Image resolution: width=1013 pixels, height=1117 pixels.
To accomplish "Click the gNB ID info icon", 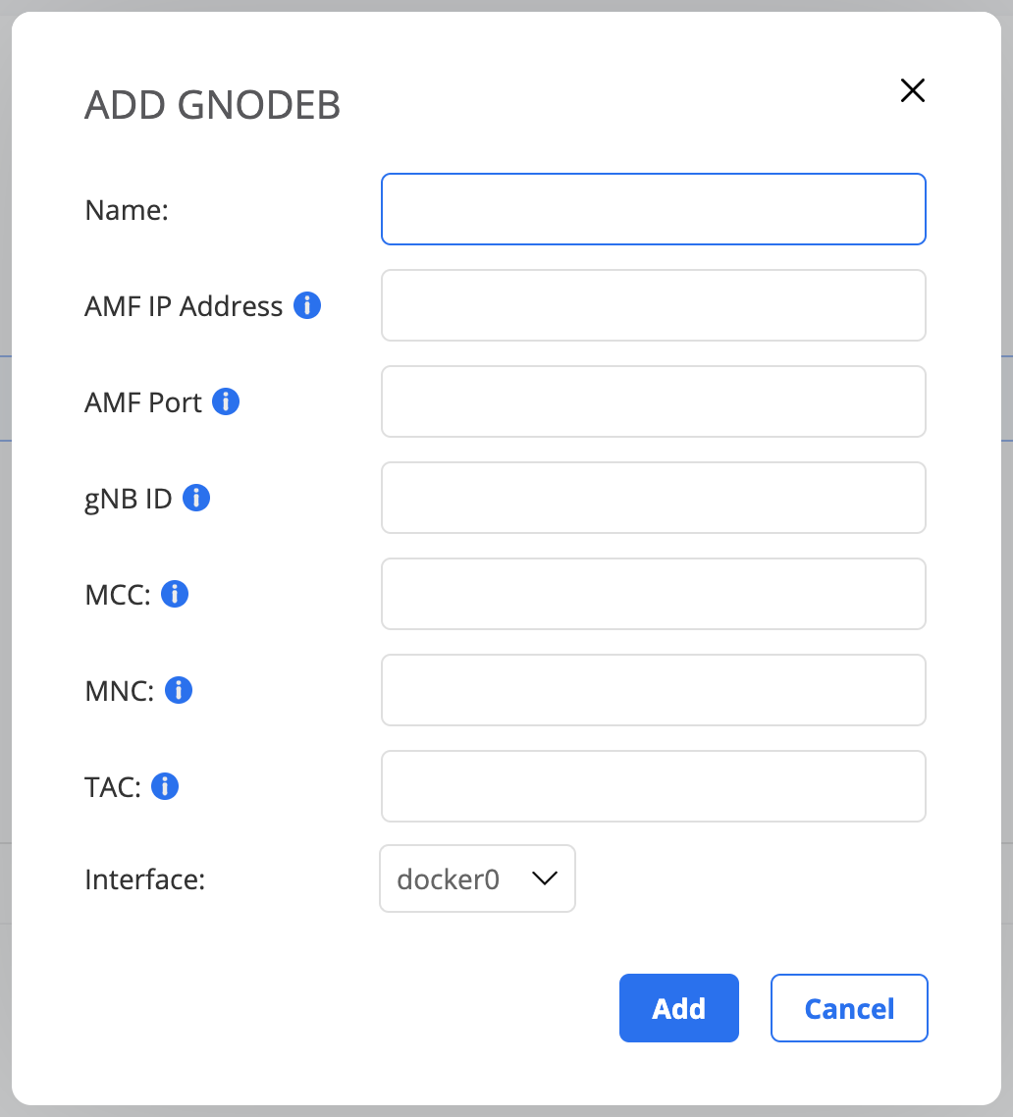I will pos(196,499).
